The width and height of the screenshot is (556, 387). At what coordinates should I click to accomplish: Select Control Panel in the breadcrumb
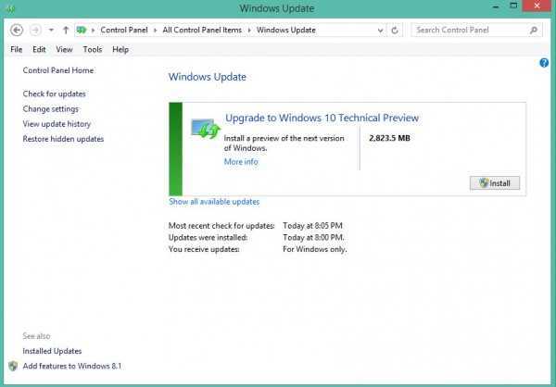click(124, 31)
